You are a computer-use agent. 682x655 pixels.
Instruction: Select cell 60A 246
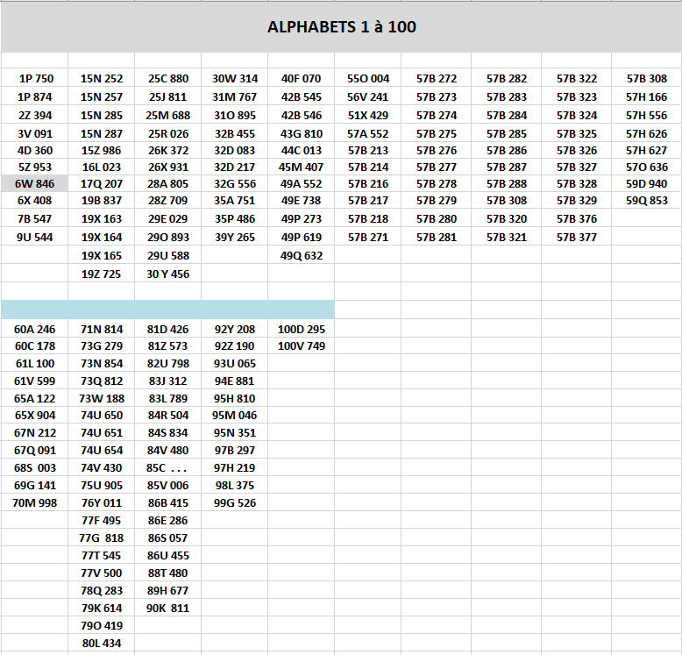coord(35,330)
